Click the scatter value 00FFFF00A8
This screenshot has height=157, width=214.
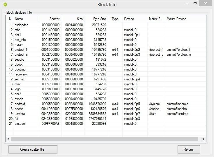click(x=50, y=124)
